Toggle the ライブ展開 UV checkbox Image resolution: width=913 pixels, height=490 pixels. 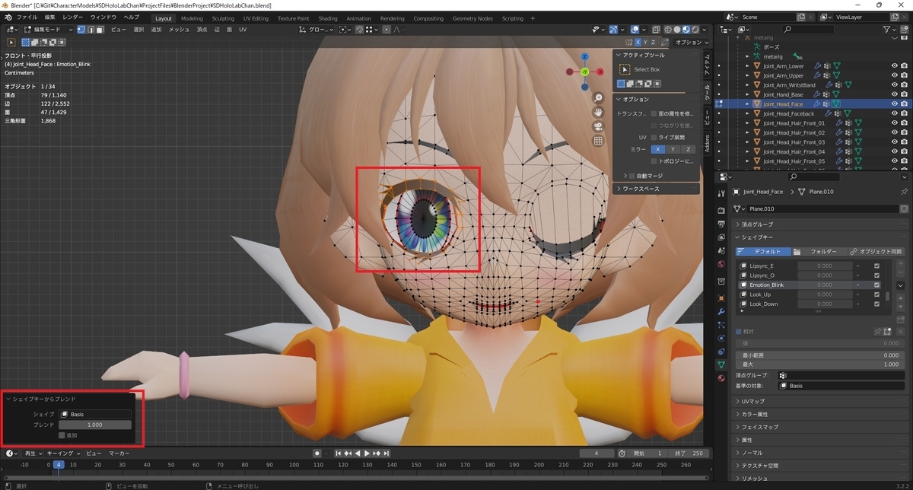[x=654, y=137]
